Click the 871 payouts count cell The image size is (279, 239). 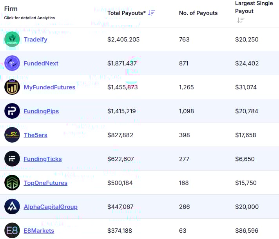click(184, 63)
